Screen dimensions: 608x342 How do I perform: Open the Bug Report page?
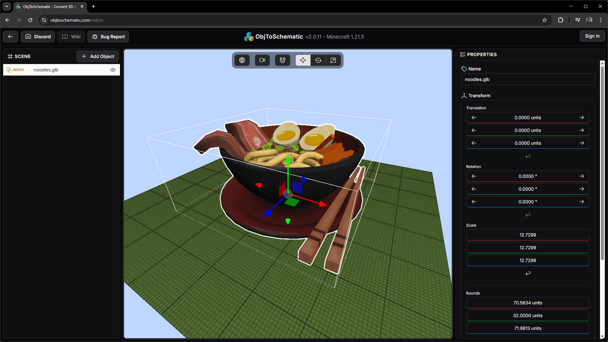click(x=108, y=37)
